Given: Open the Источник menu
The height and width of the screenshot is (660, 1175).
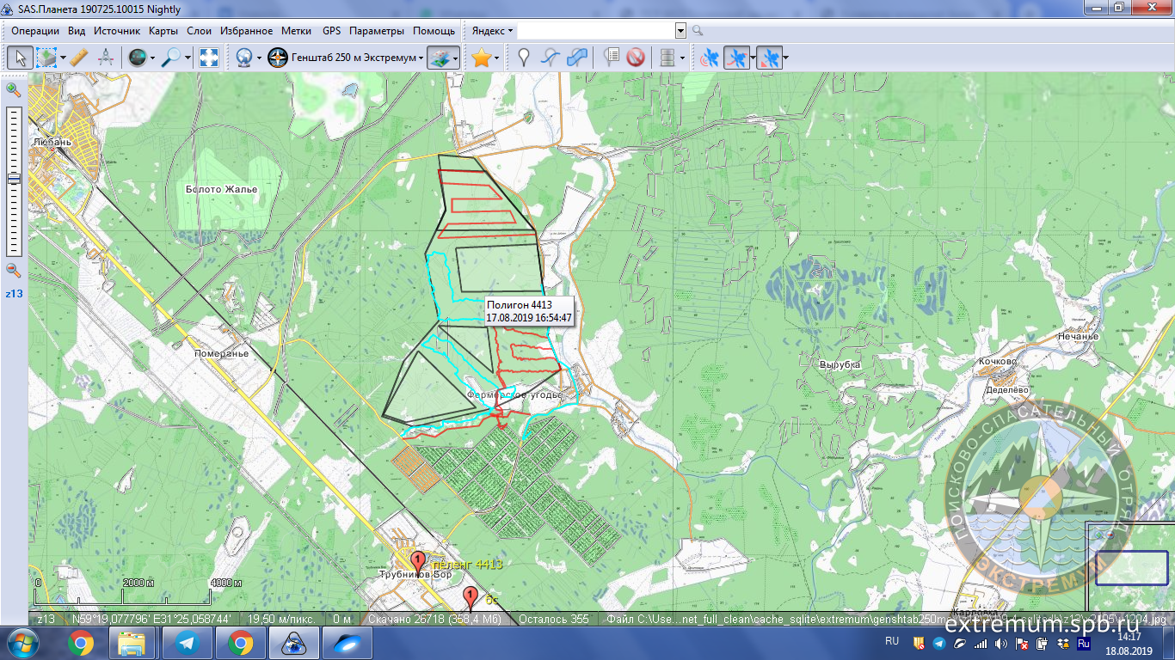Looking at the screenshot, I should [x=117, y=31].
